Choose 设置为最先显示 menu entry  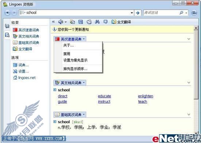(x=75, y=60)
